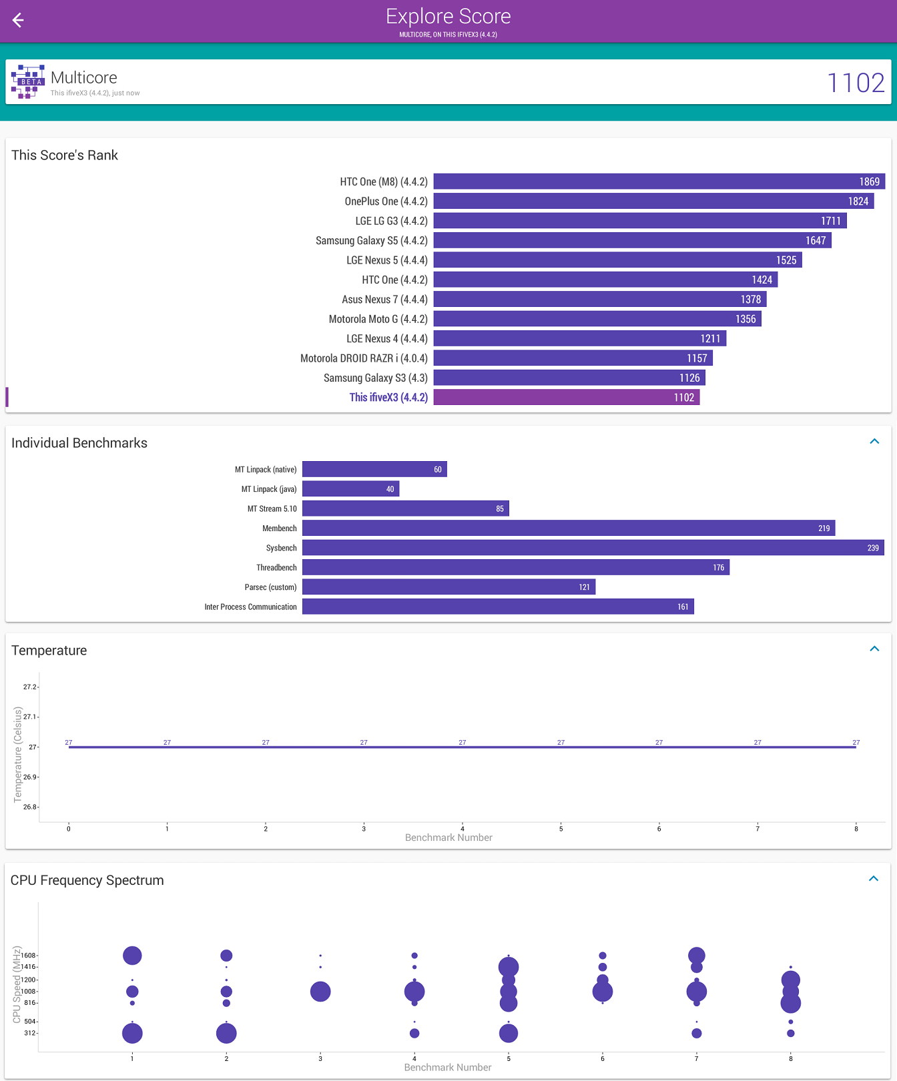Click the 'This Score's Rank' heading

65,155
